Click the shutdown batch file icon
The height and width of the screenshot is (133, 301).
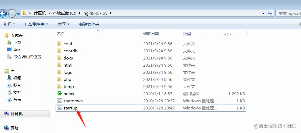tap(59, 101)
